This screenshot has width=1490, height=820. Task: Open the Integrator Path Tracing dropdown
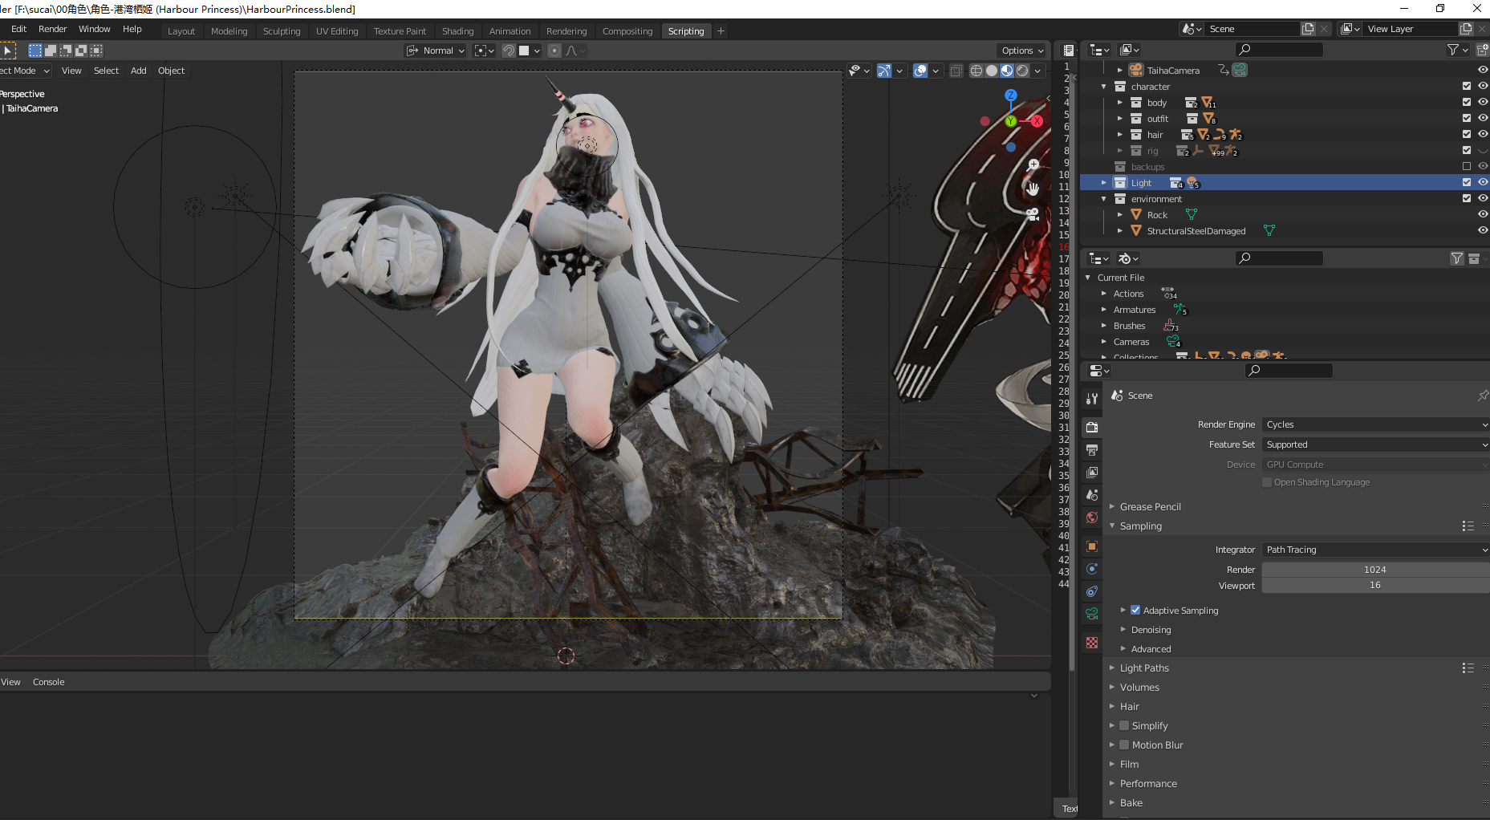point(1375,550)
